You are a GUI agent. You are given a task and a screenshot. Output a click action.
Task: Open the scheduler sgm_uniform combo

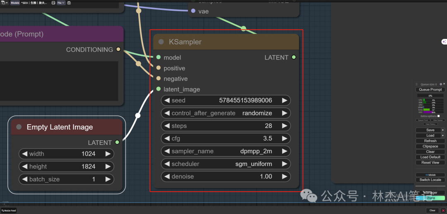(x=226, y=164)
